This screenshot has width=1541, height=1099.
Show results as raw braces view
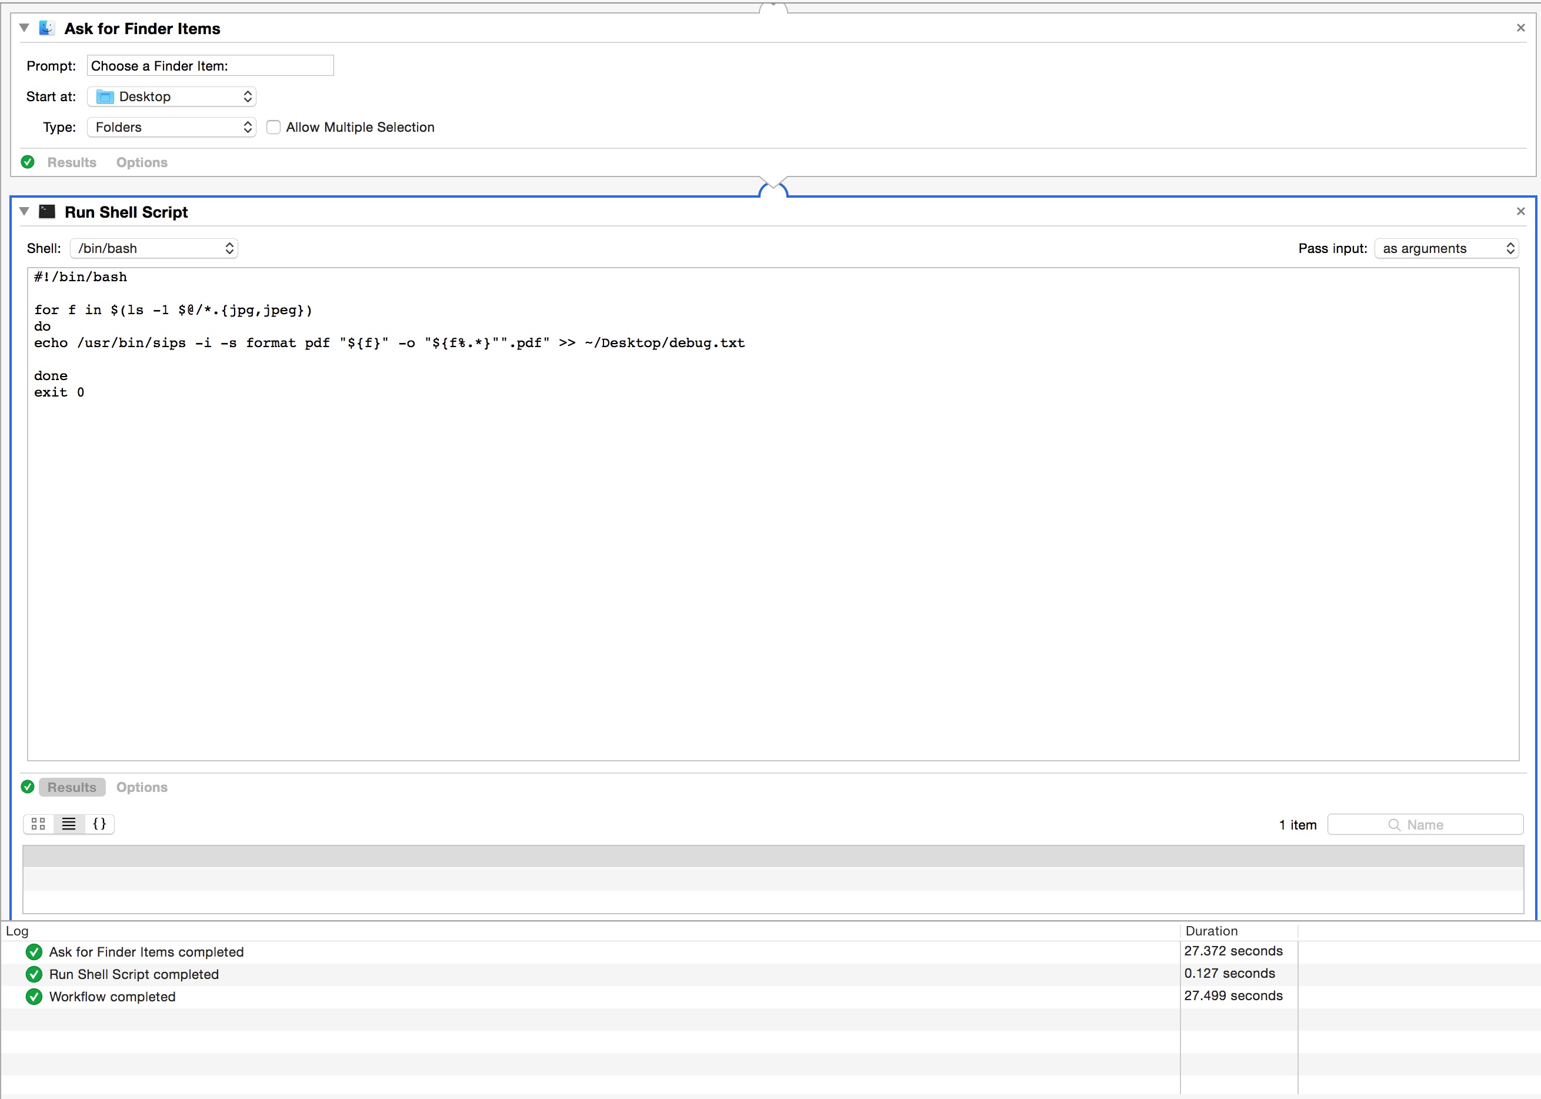[x=99, y=824]
